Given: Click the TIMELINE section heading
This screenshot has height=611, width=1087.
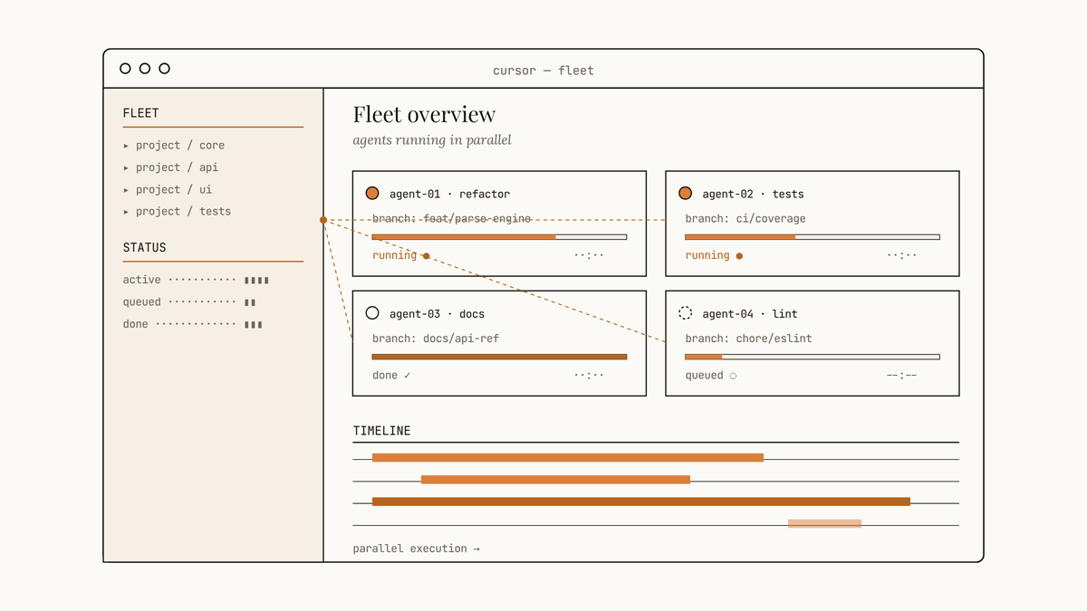Looking at the screenshot, I should 381,432.
